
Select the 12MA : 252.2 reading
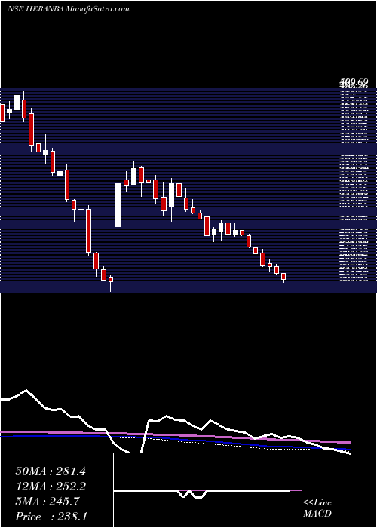pyautogui.click(x=51, y=487)
